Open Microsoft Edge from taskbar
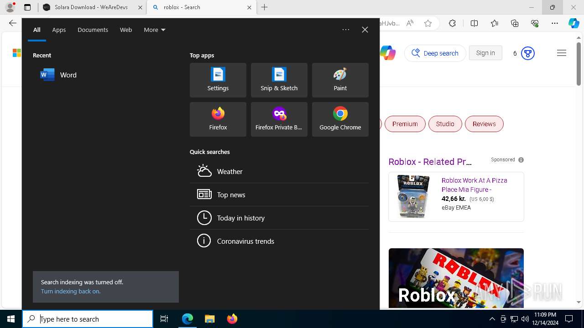Image resolution: width=584 pixels, height=328 pixels. 188,319
